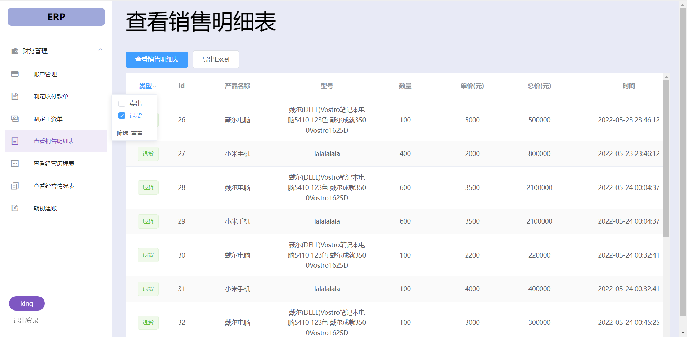687x337 pixels.
Task: Check the 卖出 filter checkbox
Action: tap(122, 103)
